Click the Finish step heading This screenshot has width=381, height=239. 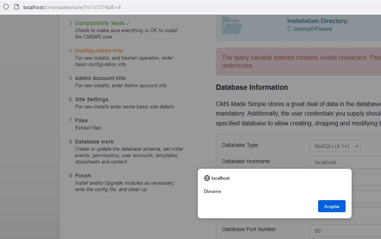point(83,176)
